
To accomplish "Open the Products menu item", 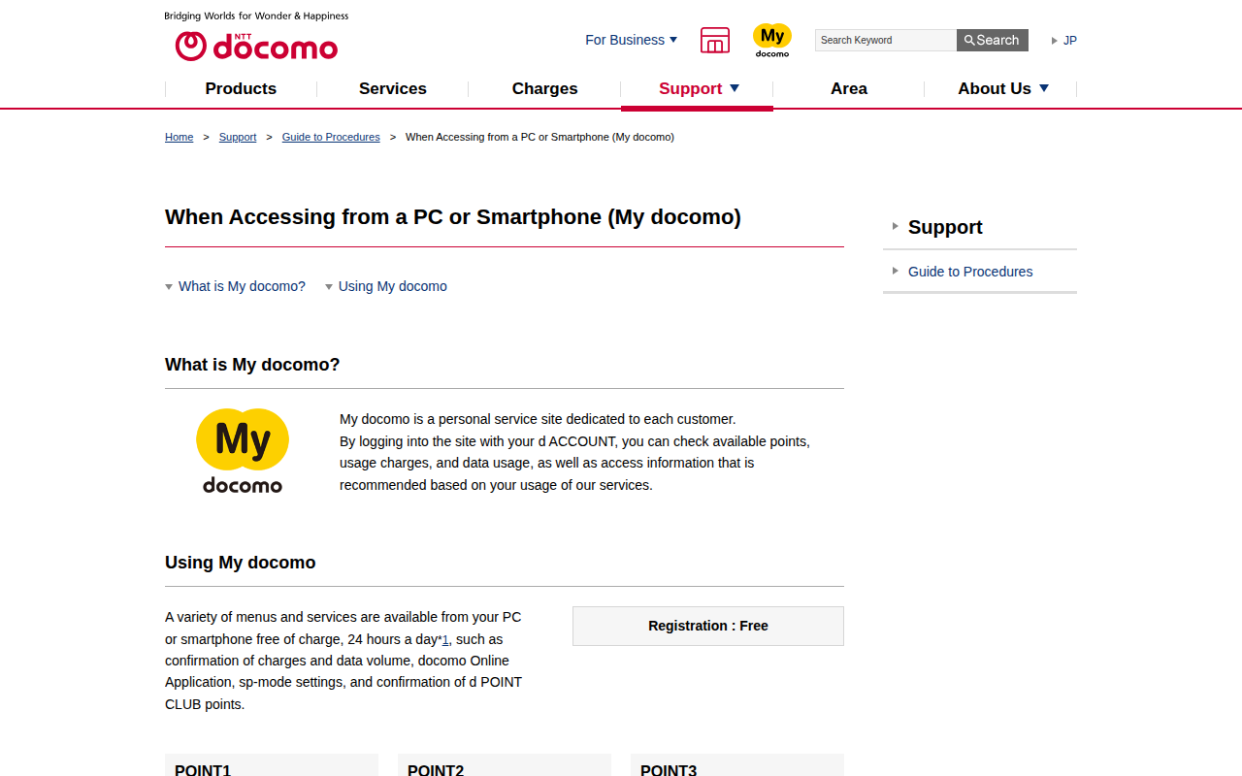I will pos(241,88).
